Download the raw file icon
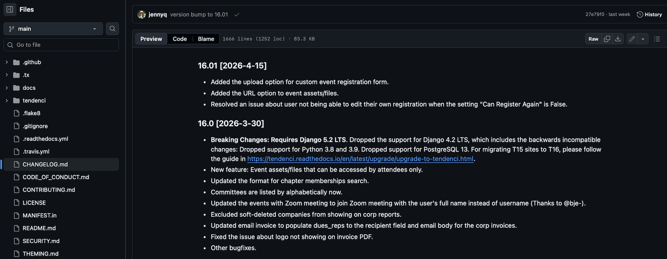667x259 pixels. [x=618, y=39]
